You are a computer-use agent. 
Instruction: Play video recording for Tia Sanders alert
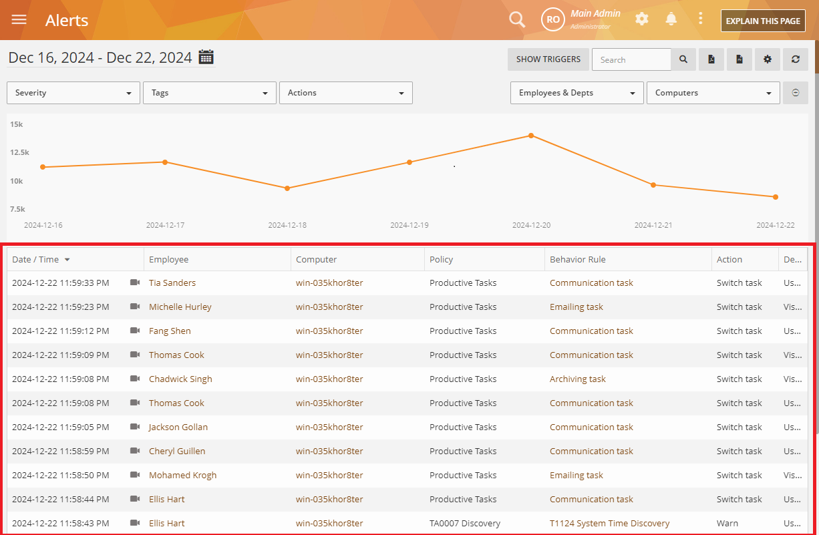[x=135, y=283]
